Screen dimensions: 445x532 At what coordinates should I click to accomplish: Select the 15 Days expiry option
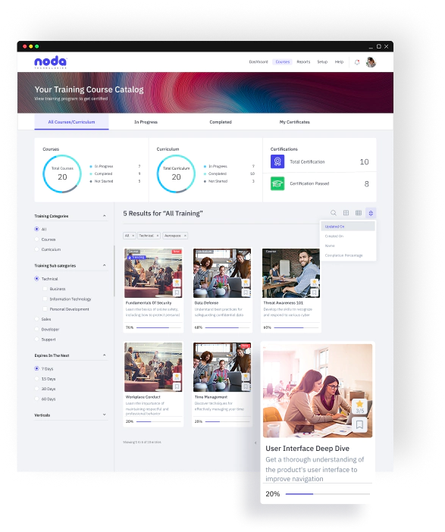tap(36, 379)
